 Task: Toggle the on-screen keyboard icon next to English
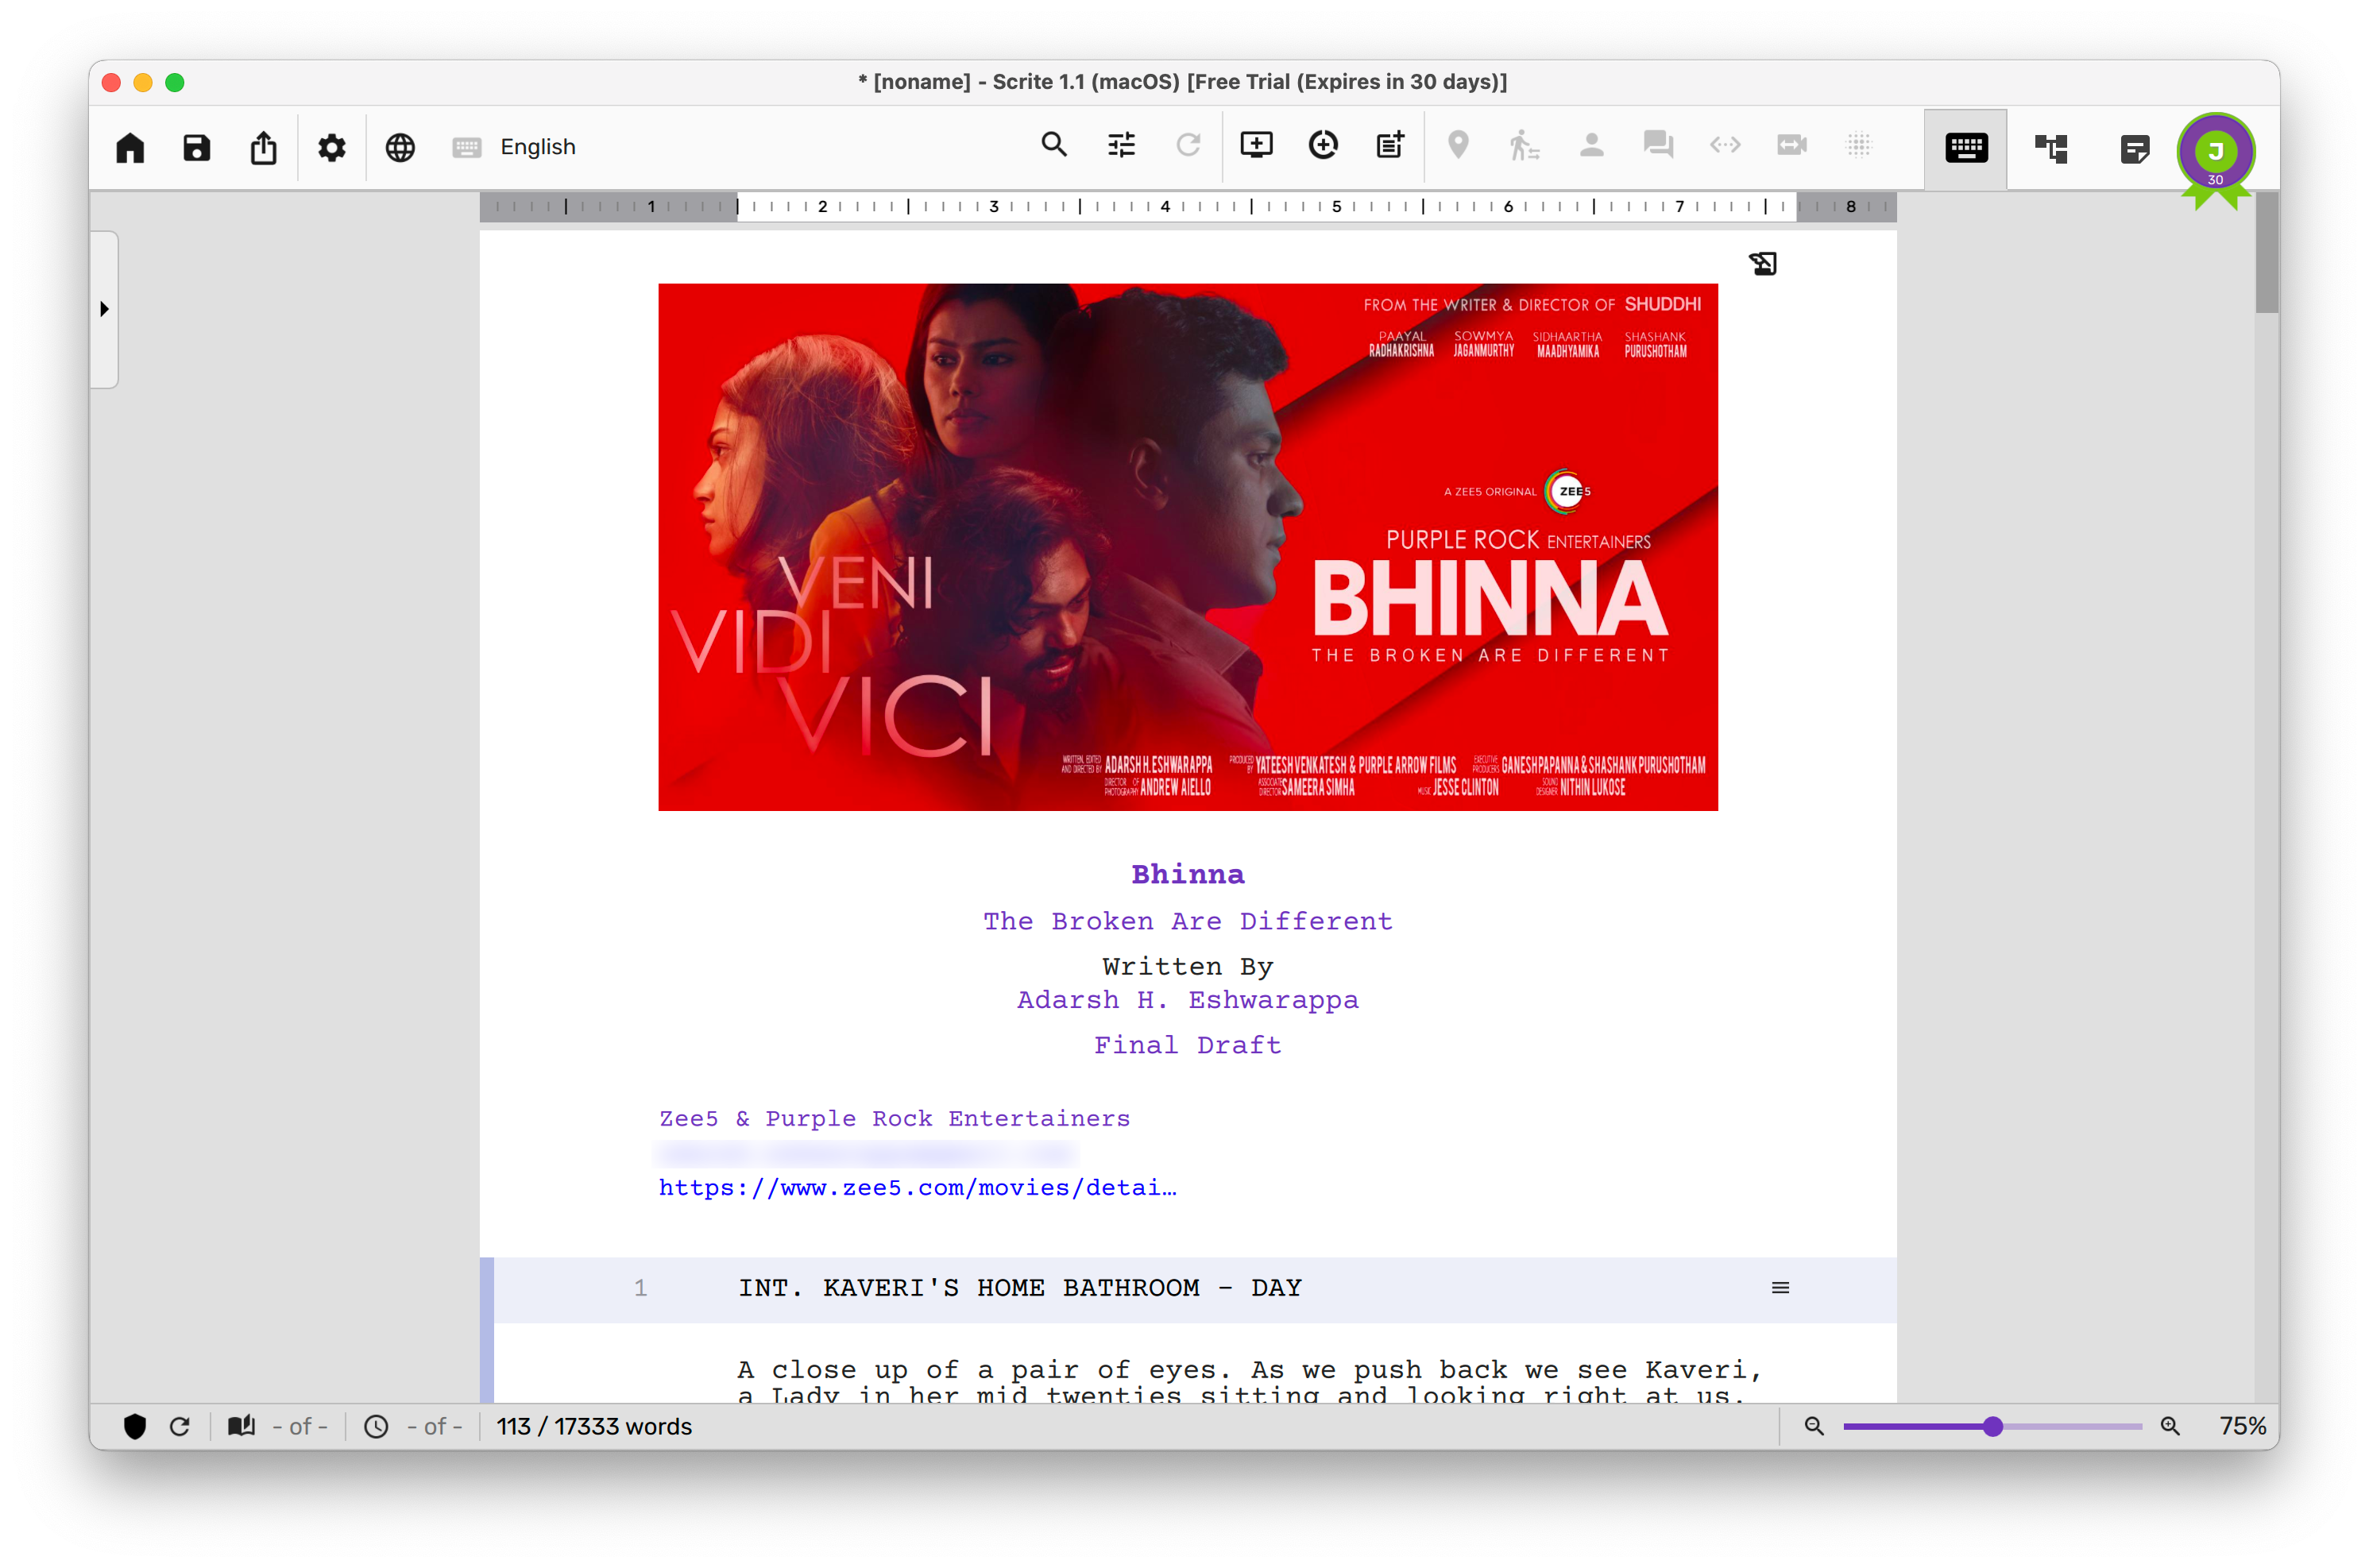point(466,147)
